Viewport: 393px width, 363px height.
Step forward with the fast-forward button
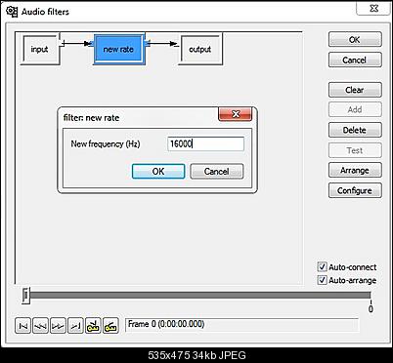[x=59, y=326]
